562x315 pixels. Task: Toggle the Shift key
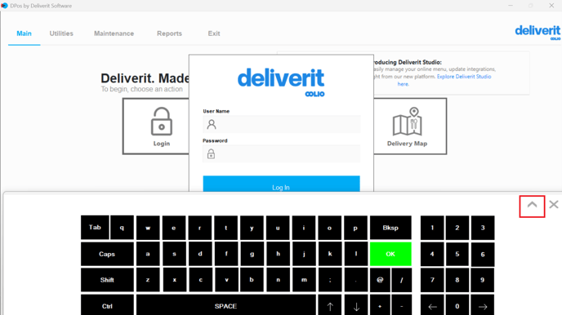pyautogui.click(x=107, y=280)
